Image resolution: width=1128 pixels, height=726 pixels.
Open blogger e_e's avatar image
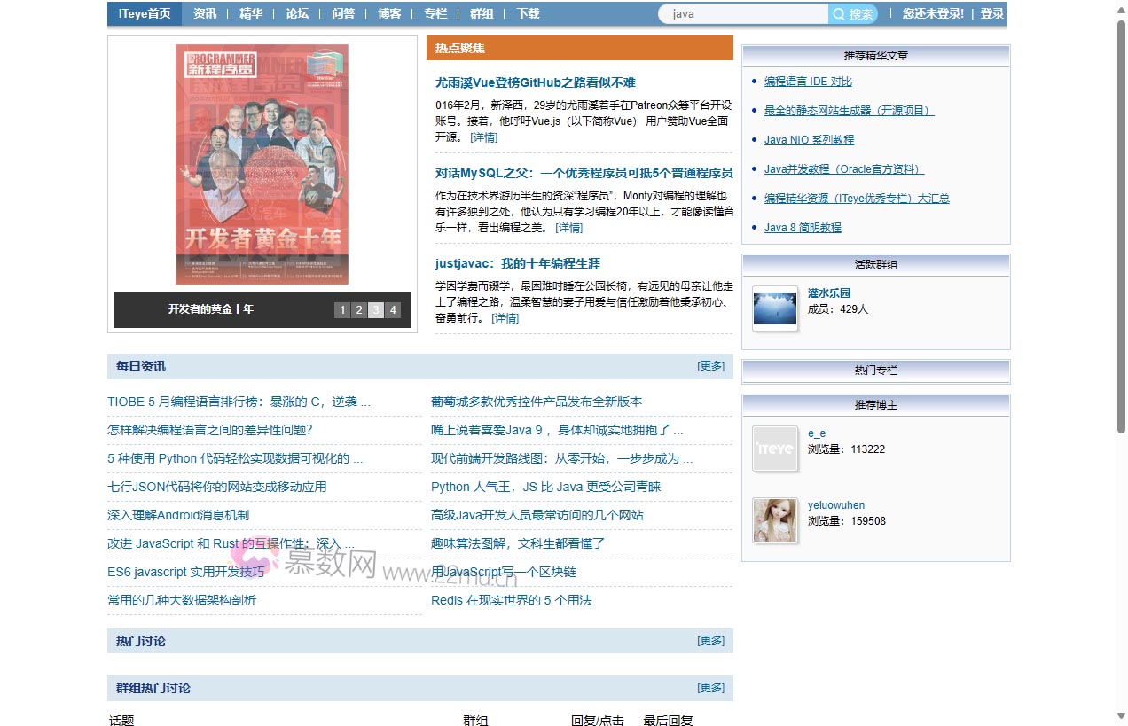click(774, 449)
